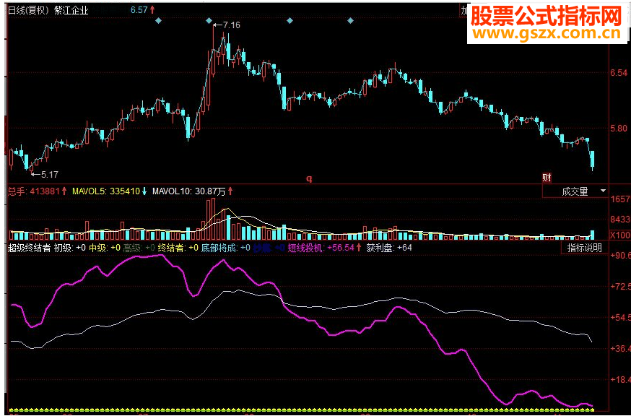Click the 中级: +0 indicator value
631x416 pixels.
pos(105,248)
